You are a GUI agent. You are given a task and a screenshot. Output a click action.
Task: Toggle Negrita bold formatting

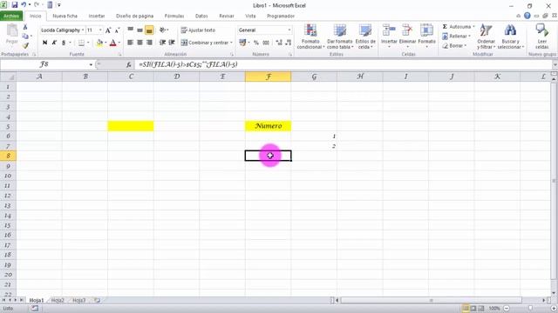[x=44, y=43]
